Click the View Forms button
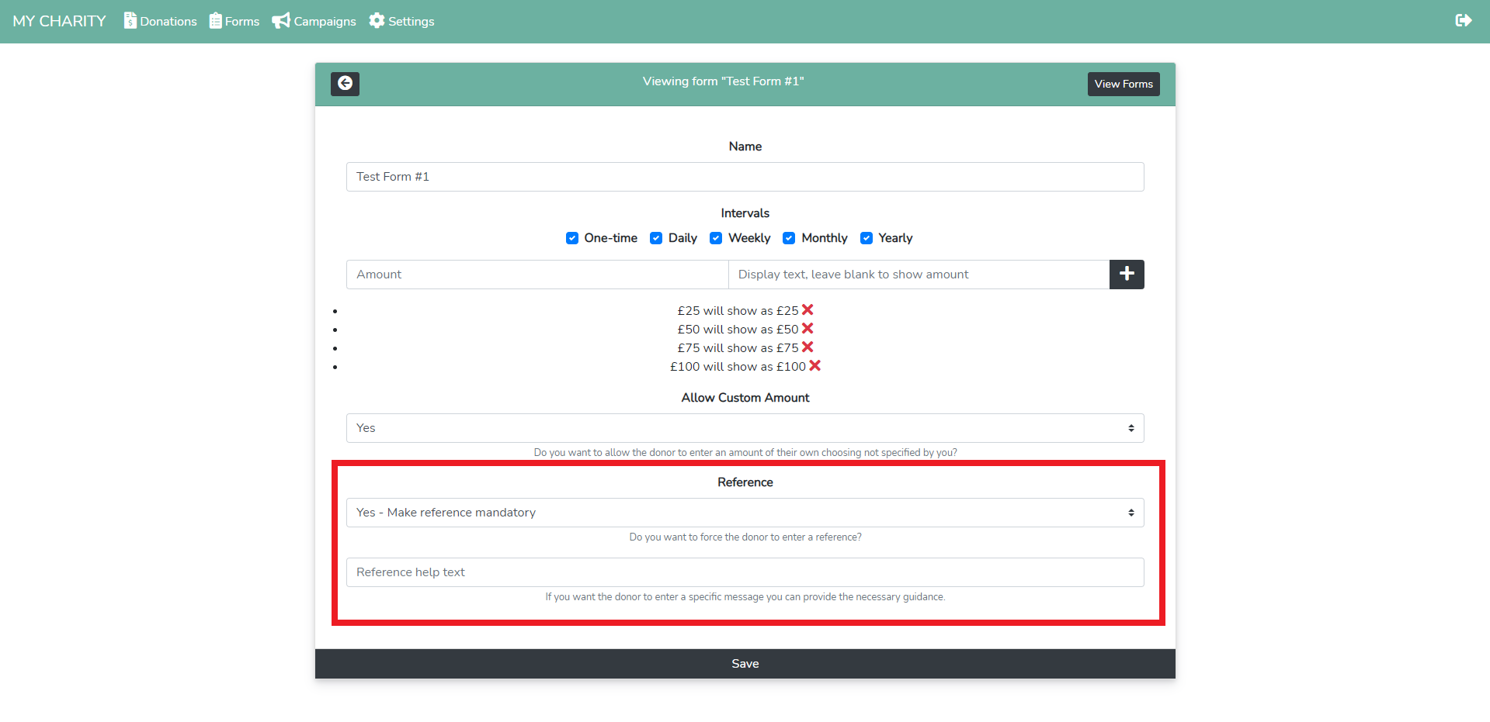Screen dimensions: 1490x722 [x=1123, y=84]
